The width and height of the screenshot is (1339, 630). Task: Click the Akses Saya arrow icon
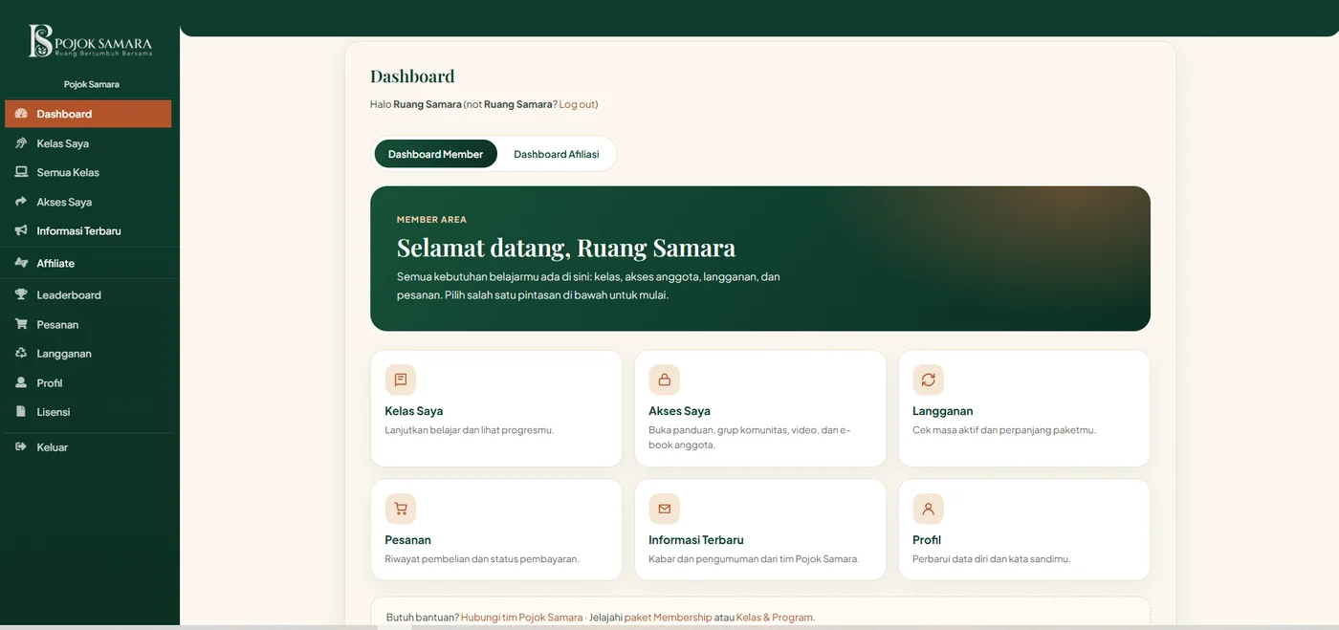21,202
